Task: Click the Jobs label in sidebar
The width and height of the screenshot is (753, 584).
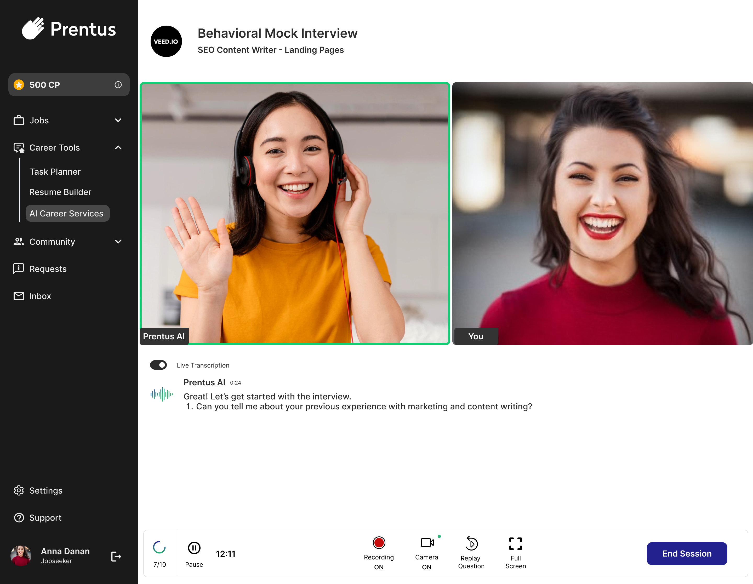Action: [x=39, y=121]
